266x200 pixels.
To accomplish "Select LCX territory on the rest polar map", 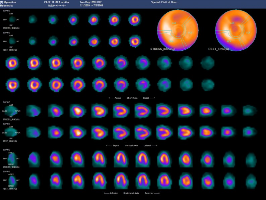I will (x=248, y=33).
